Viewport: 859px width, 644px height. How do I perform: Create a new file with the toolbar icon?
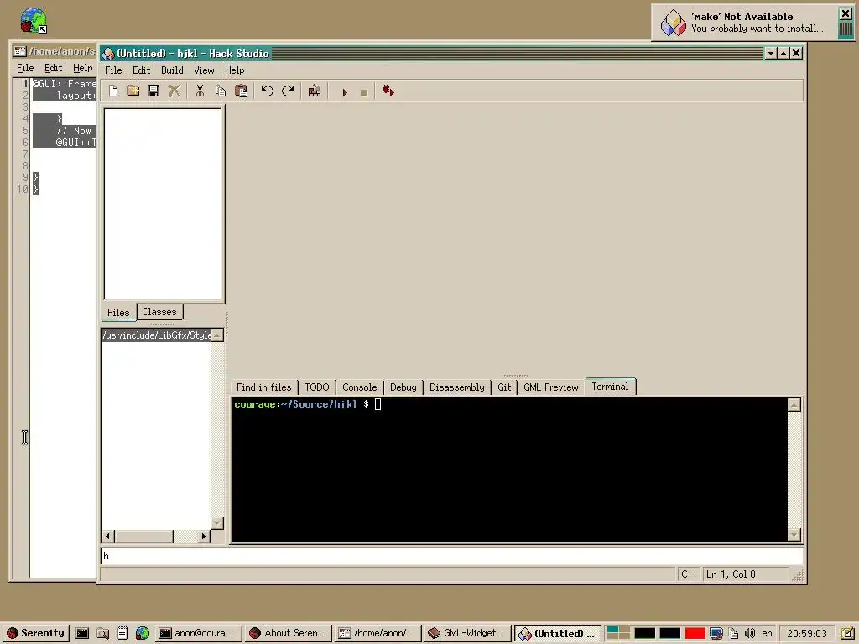tap(113, 91)
